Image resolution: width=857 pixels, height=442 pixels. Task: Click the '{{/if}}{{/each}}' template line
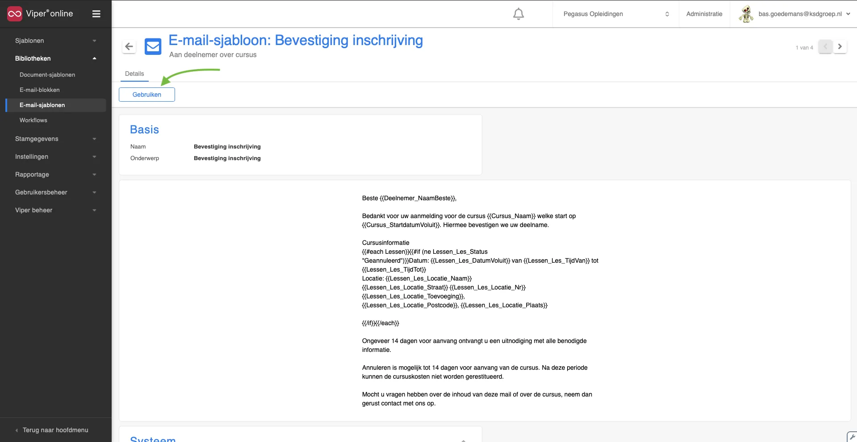tap(380, 323)
